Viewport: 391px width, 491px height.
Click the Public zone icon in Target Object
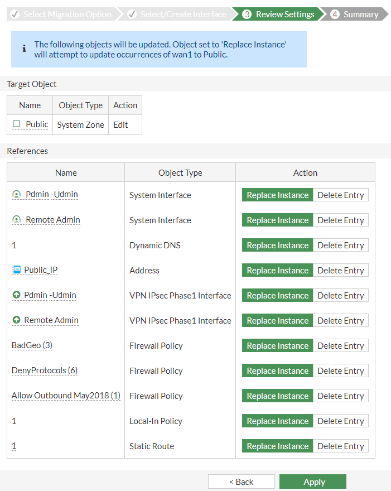16,124
